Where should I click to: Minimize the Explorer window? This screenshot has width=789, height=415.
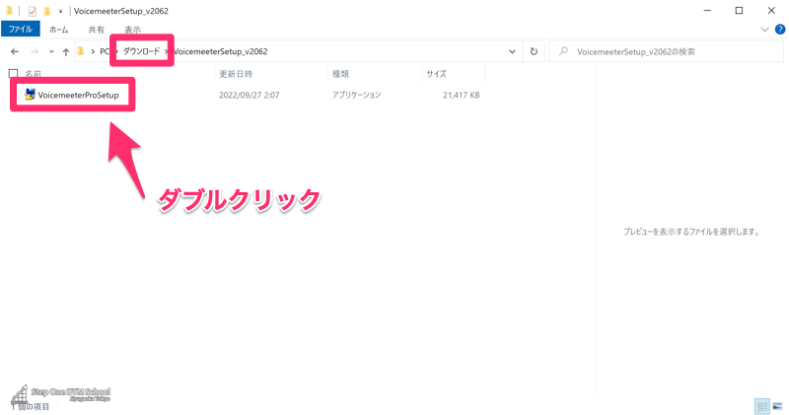tap(707, 11)
